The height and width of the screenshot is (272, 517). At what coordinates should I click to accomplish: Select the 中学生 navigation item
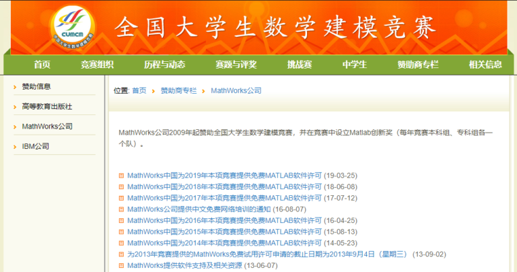coord(354,65)
